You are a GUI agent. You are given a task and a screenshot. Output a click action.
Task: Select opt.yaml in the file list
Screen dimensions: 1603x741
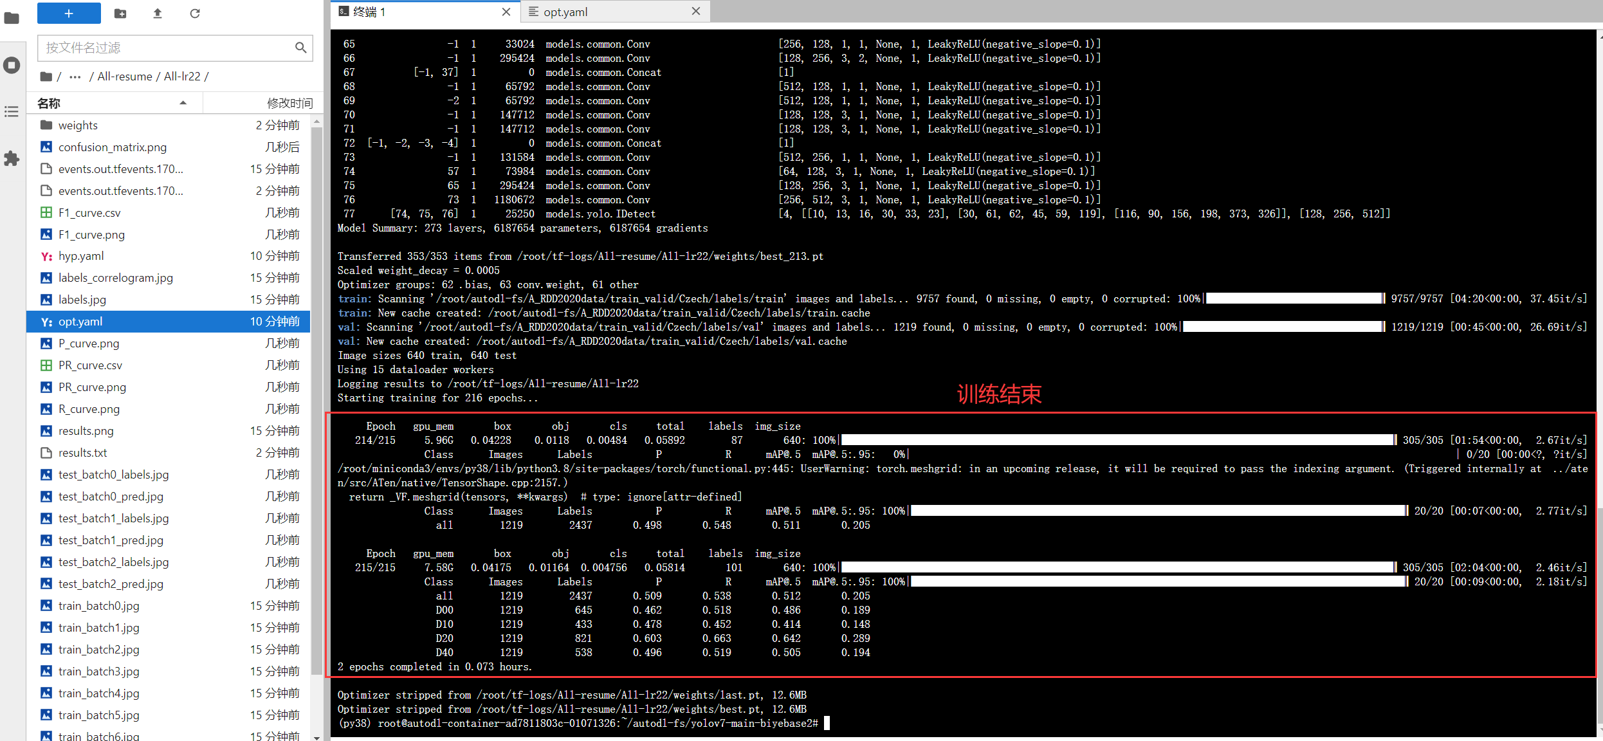tap(169, 322)
